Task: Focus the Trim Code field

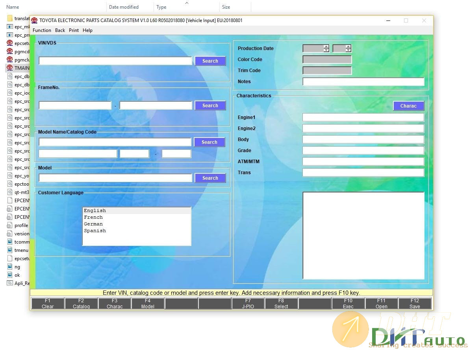Action: tap(327, 71)
